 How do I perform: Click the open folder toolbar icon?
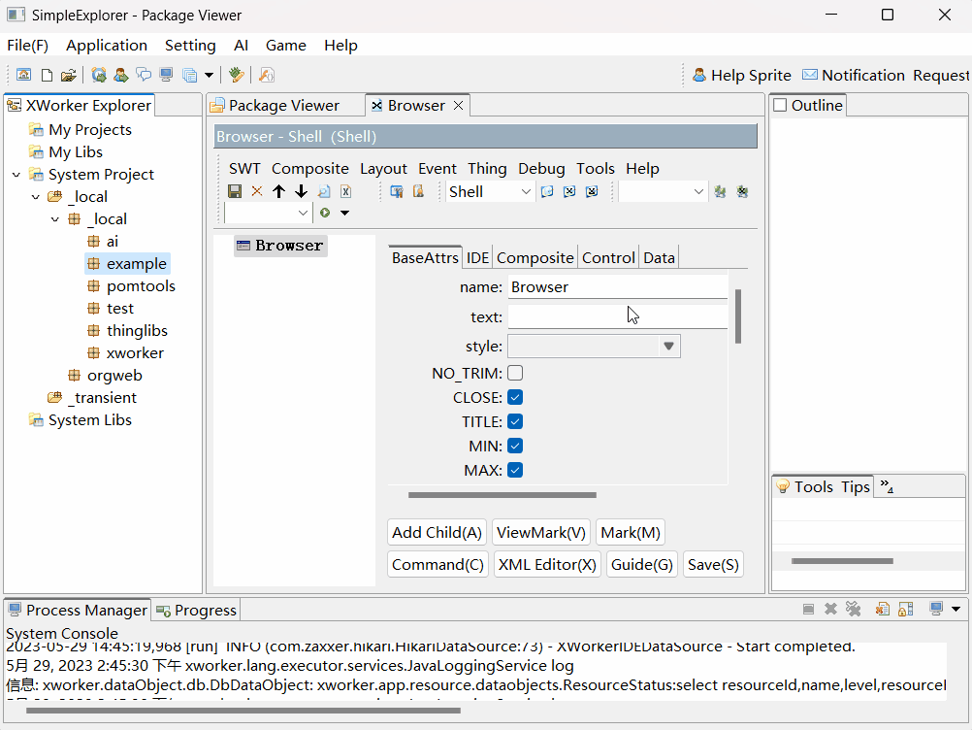point(68,75)
